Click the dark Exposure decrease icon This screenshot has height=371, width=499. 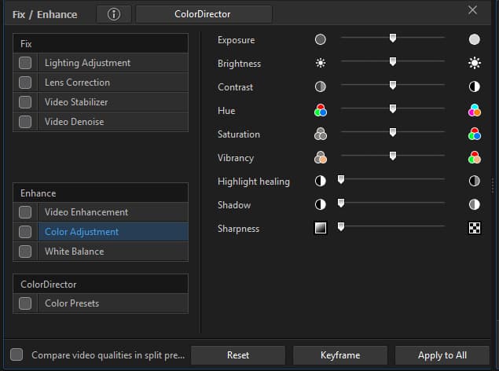[320, 39]
